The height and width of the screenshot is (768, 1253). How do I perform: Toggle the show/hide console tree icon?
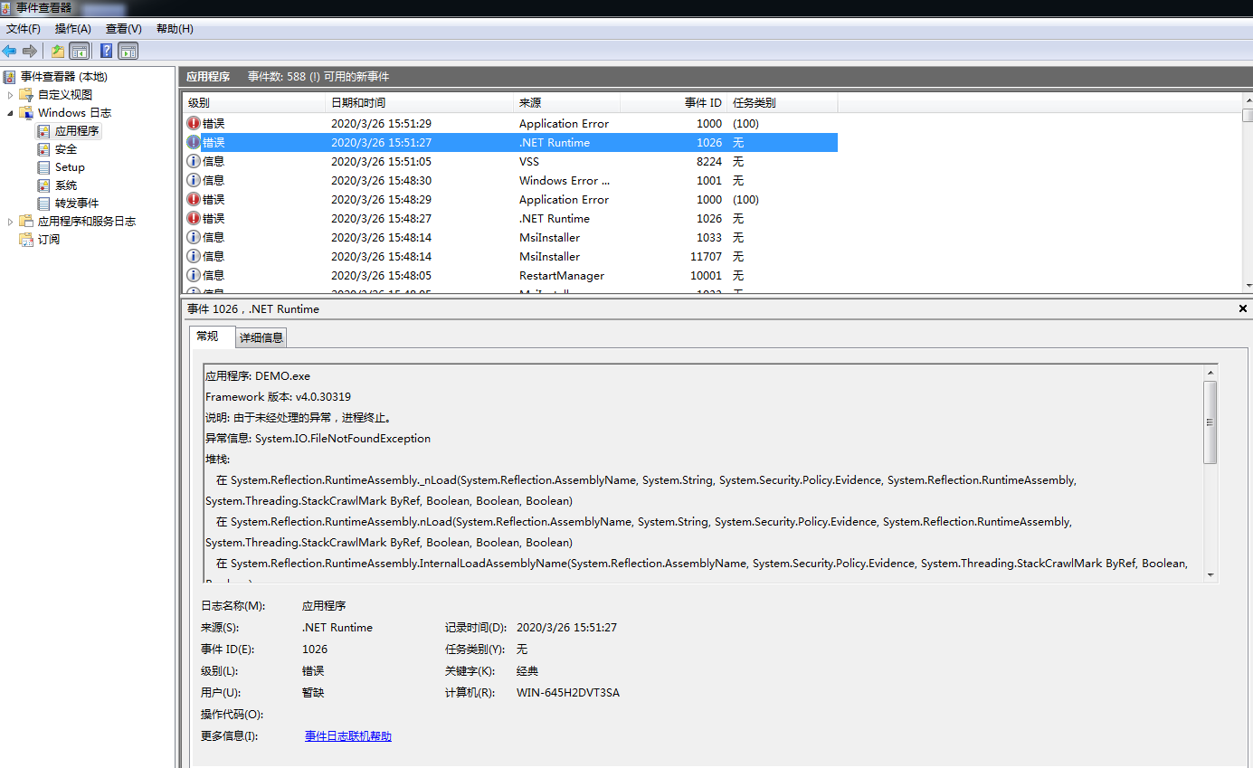79,51
